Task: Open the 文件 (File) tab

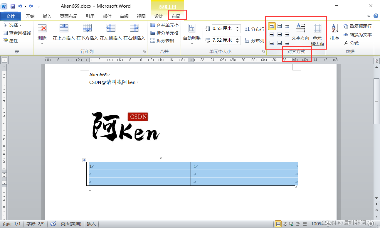Action: click(11, 16)
